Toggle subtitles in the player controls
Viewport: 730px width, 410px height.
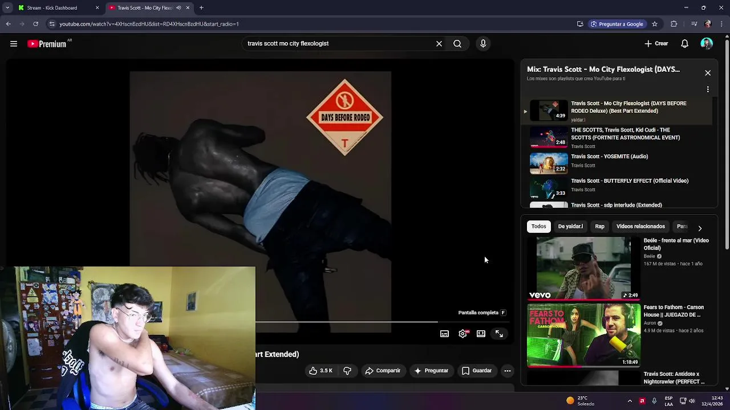[444, 334]
